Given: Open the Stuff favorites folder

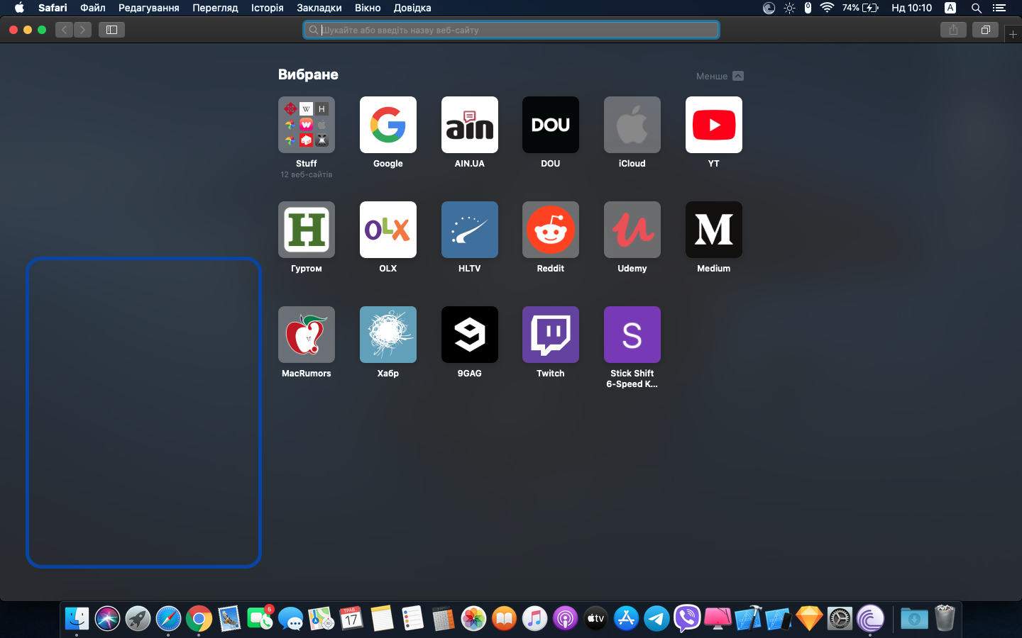Looking at the screenshot, I should coord(306,125).
